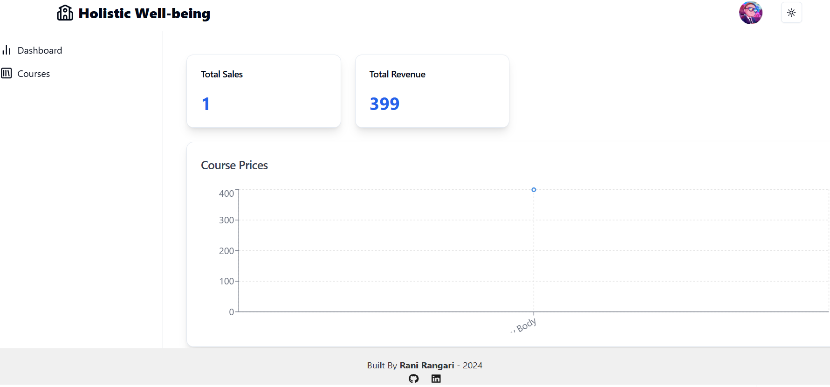Go to the Dashboard menu item

(40, 50)
